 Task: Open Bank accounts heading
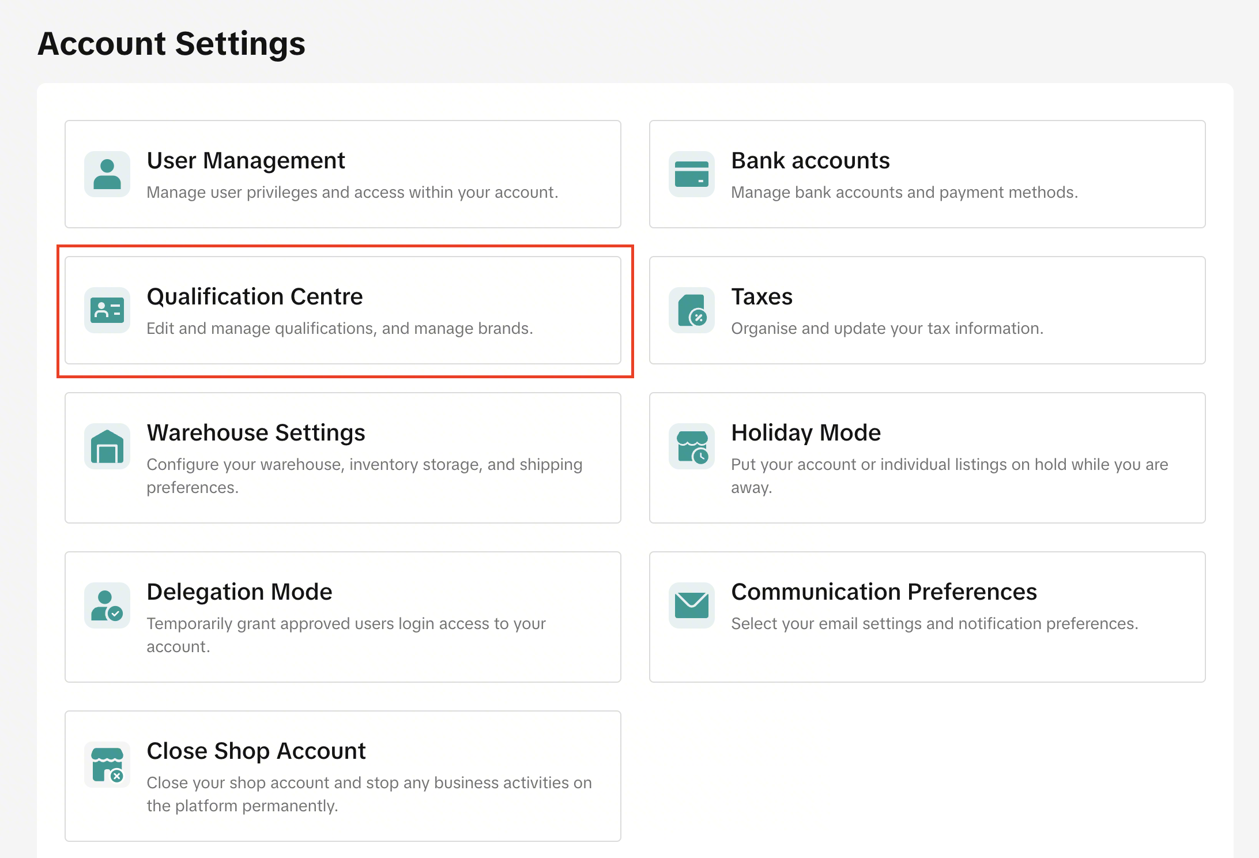click(x=811, y=160)
